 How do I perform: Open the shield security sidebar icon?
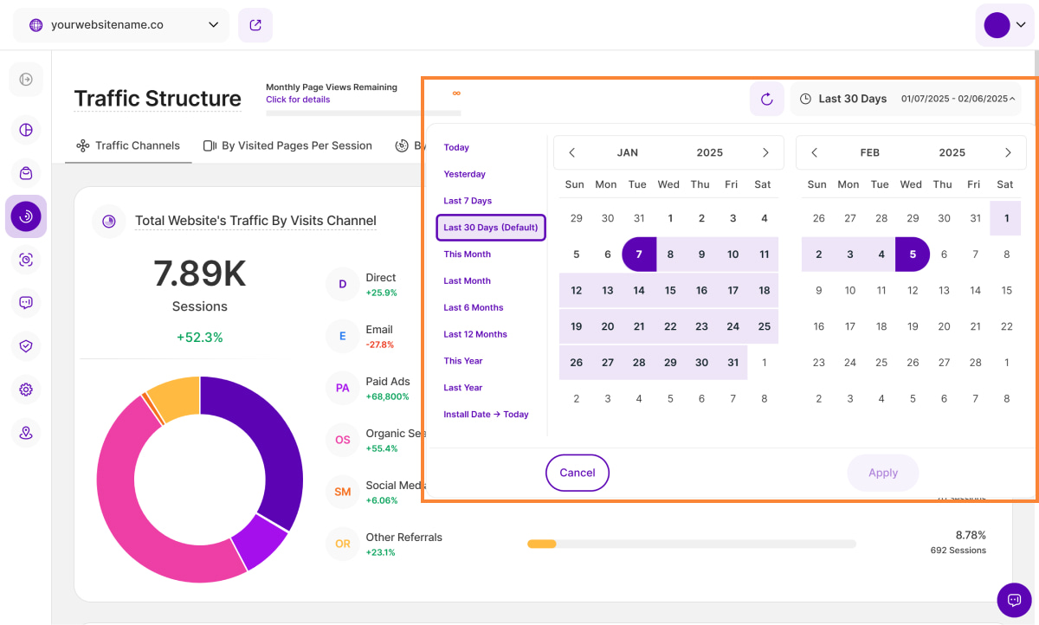[x=26, y=346]
